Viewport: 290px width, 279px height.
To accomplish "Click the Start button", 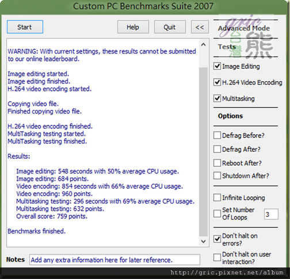I will point(25,27).
